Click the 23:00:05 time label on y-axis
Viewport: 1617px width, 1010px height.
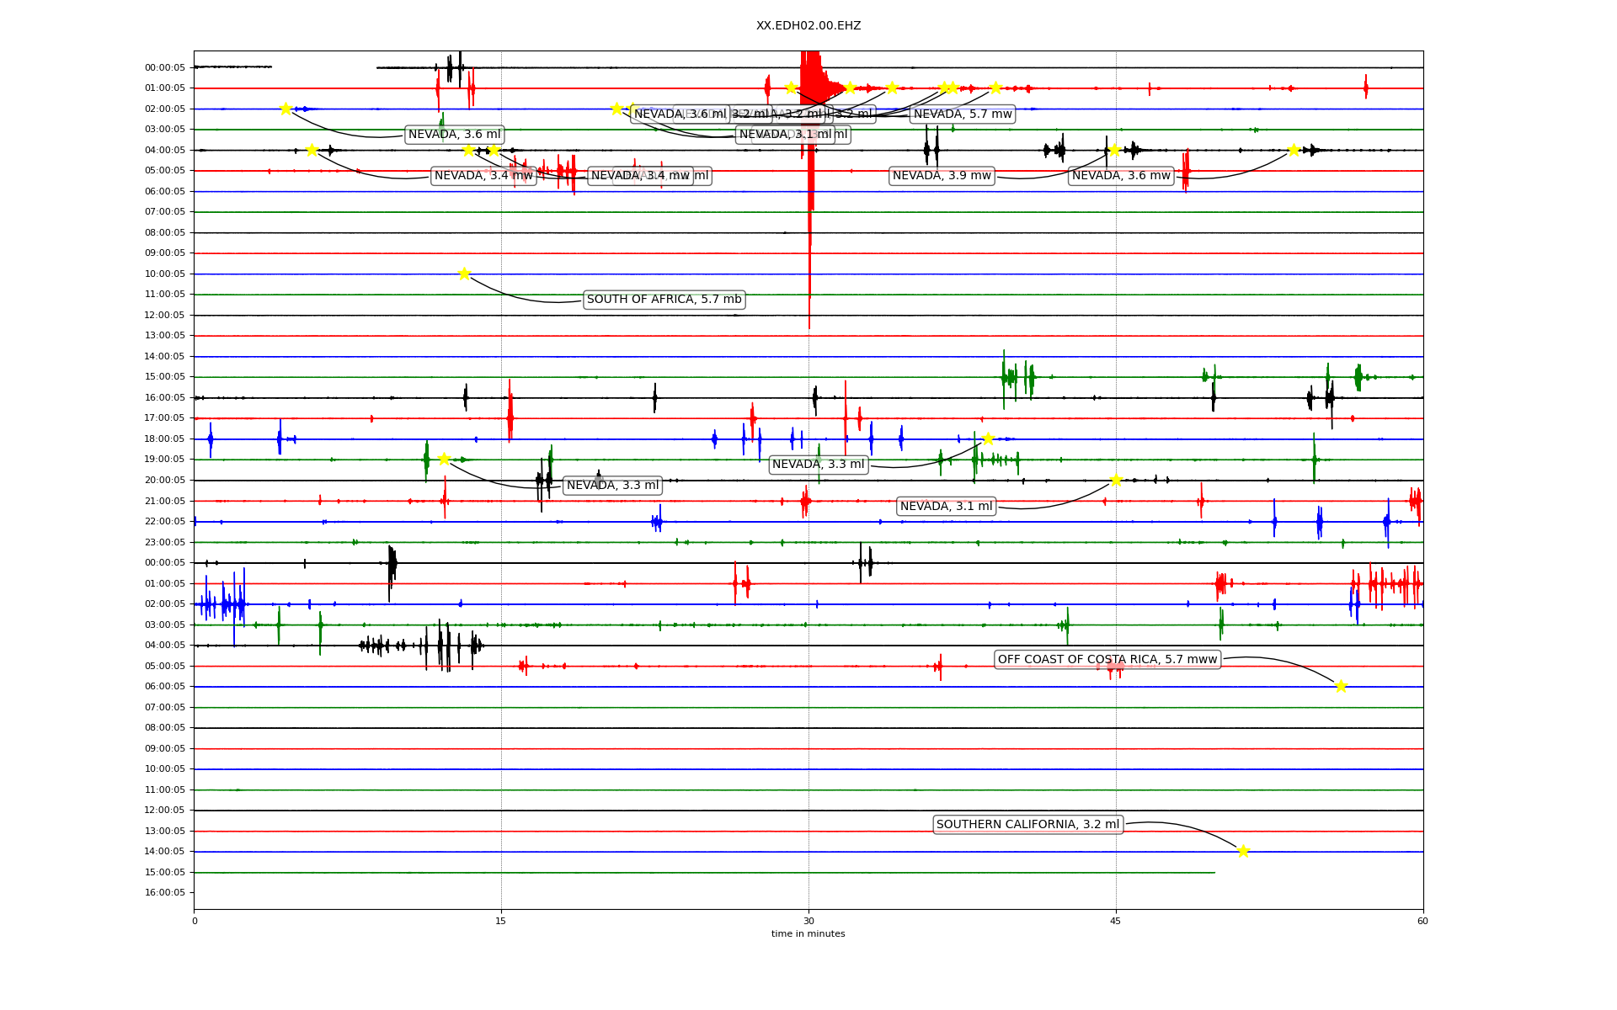tap(165, 542)
